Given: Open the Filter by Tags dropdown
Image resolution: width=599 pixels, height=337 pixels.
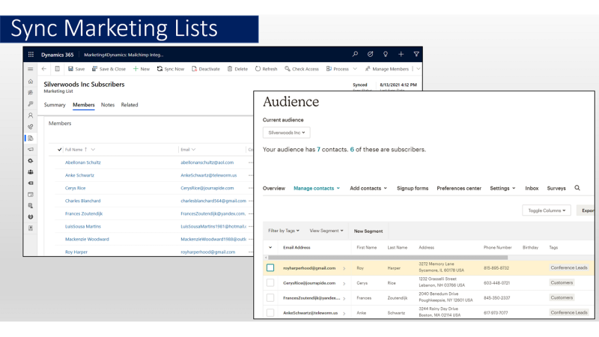Looking at the screenshot, I should (x=284, y=231).
